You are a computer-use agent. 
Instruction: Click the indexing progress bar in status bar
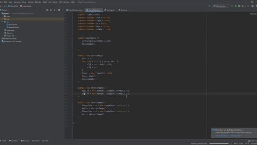pos(219,144)
